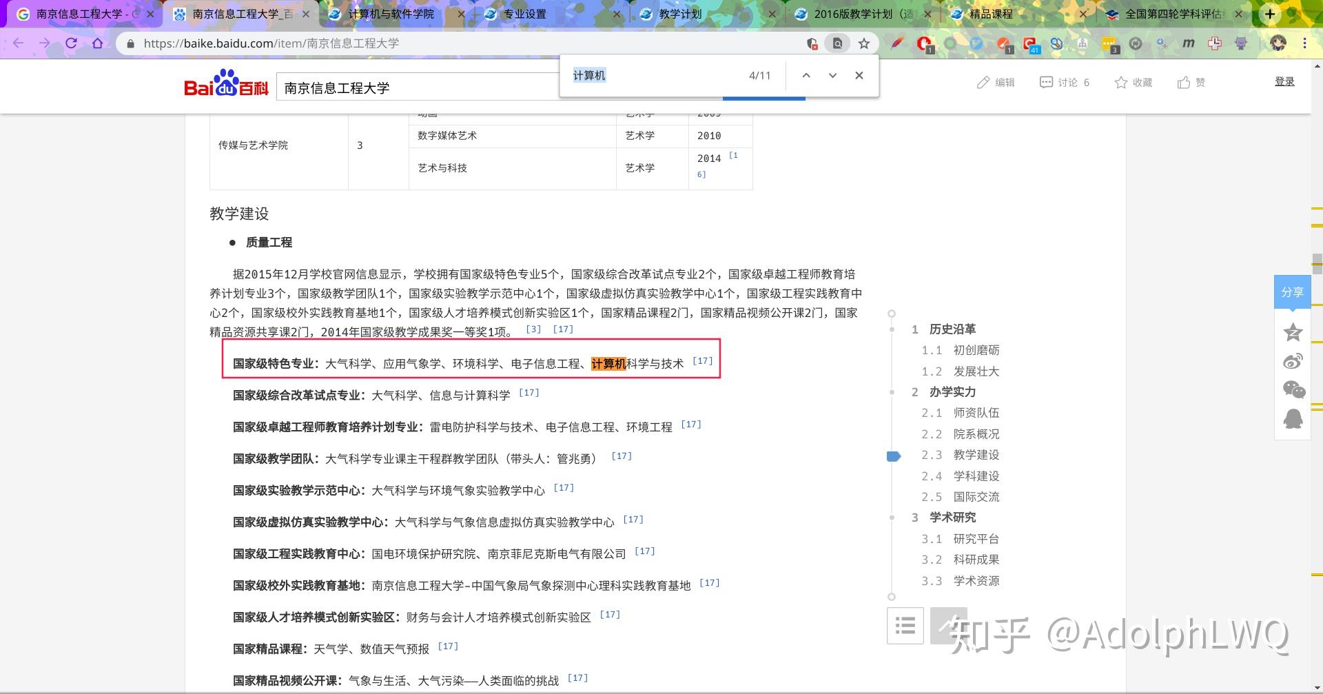Share to WeChat icon
This screenshot has width=1323, height=694.
pos(1293,389)
